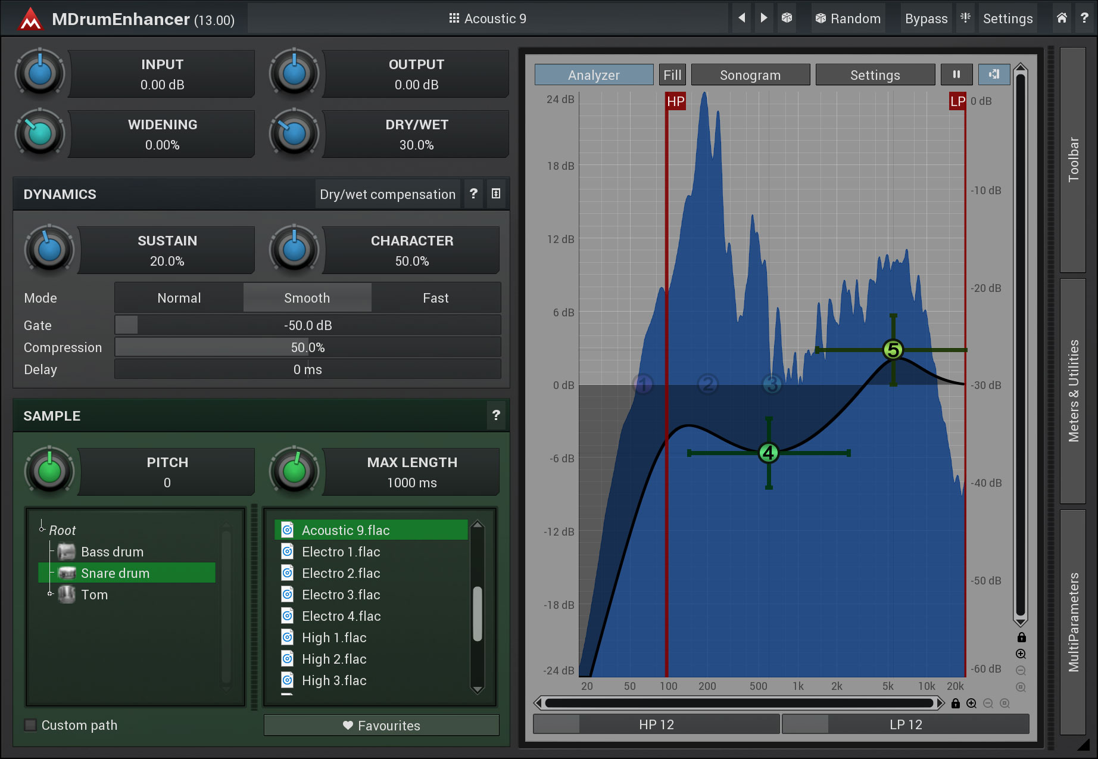This screenshot has width=1098, height=759.
Task: Click the dice randomize icon beside arrows
Action: coord(787,18)
